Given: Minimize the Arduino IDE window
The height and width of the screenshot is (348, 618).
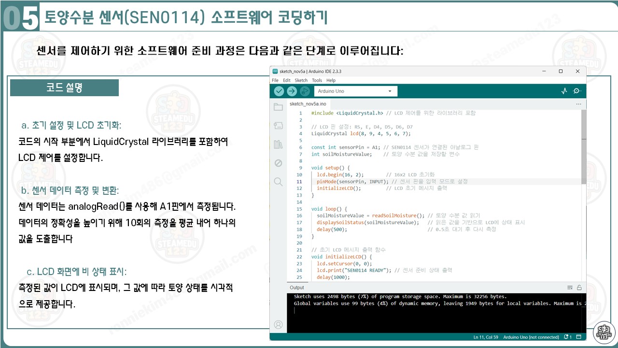Looking at the screenshot, I should [x=544, y=71].
